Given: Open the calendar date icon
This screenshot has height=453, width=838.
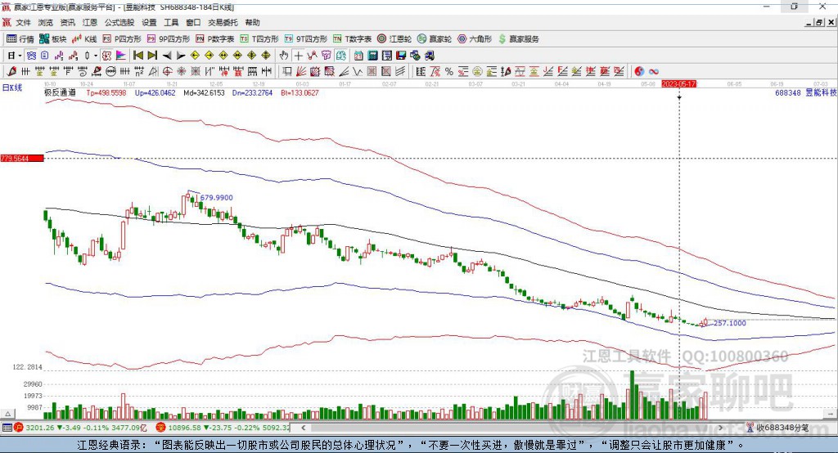Looking at the screenshot, I should 358,56.
